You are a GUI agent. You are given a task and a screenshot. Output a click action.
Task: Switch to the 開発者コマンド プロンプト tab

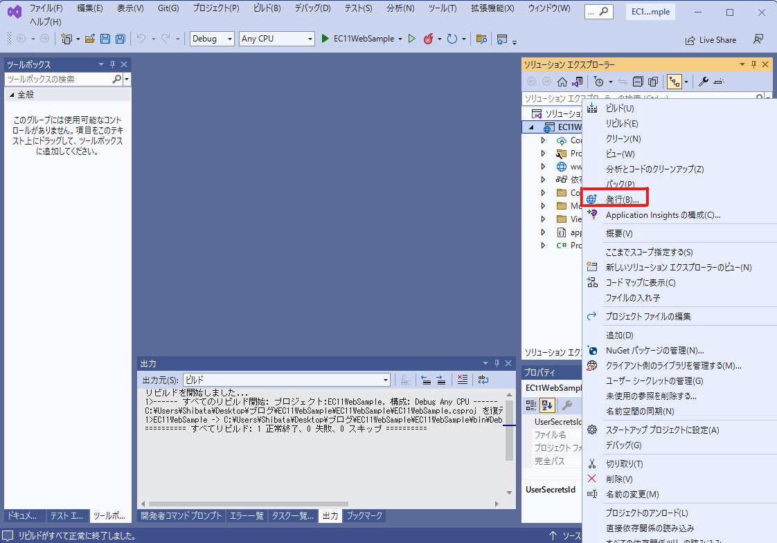(x=181, y=516)
